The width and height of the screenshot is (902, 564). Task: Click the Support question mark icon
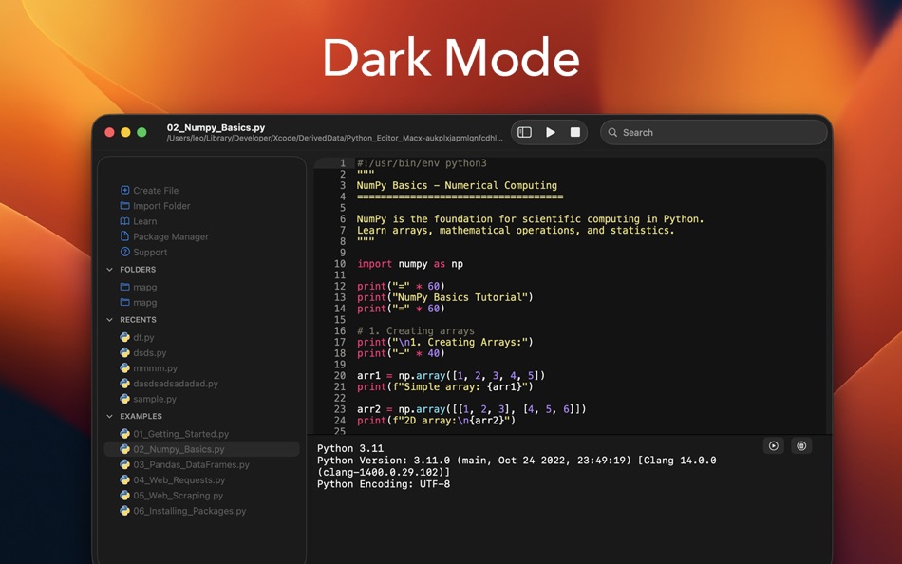click(x=125, y=252)
